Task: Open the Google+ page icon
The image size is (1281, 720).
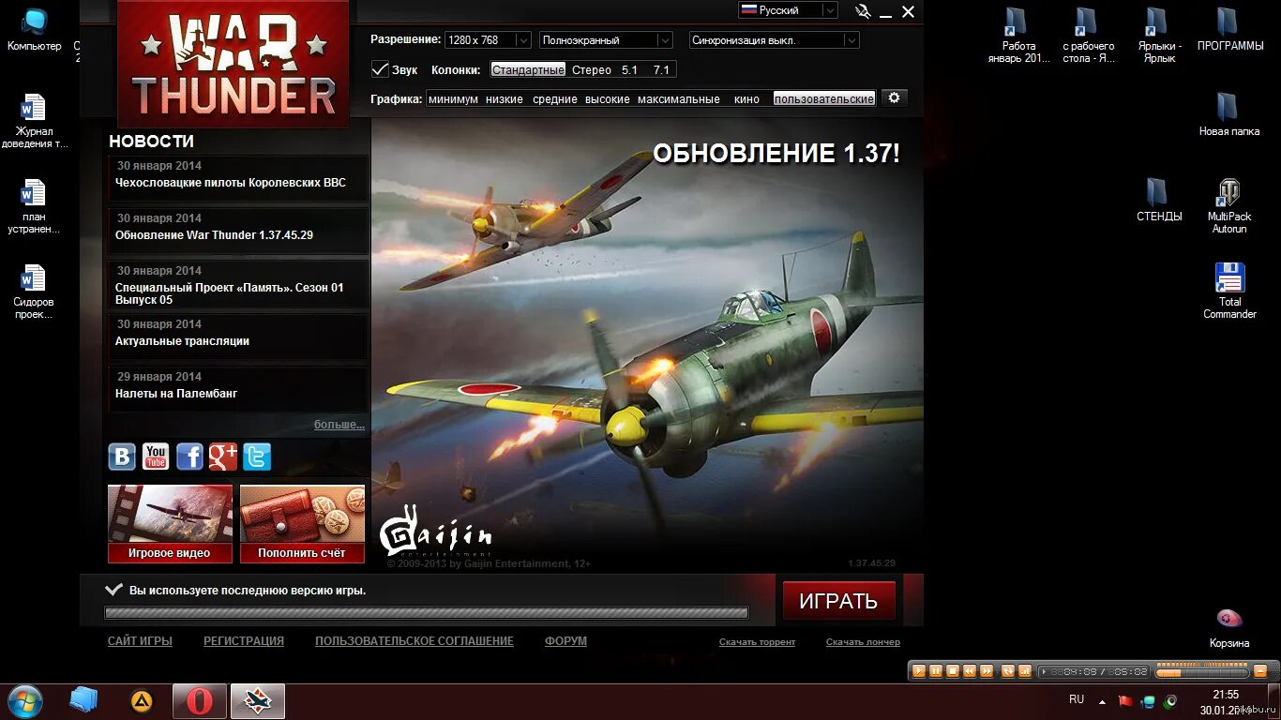Action: (x=223, y=457)
